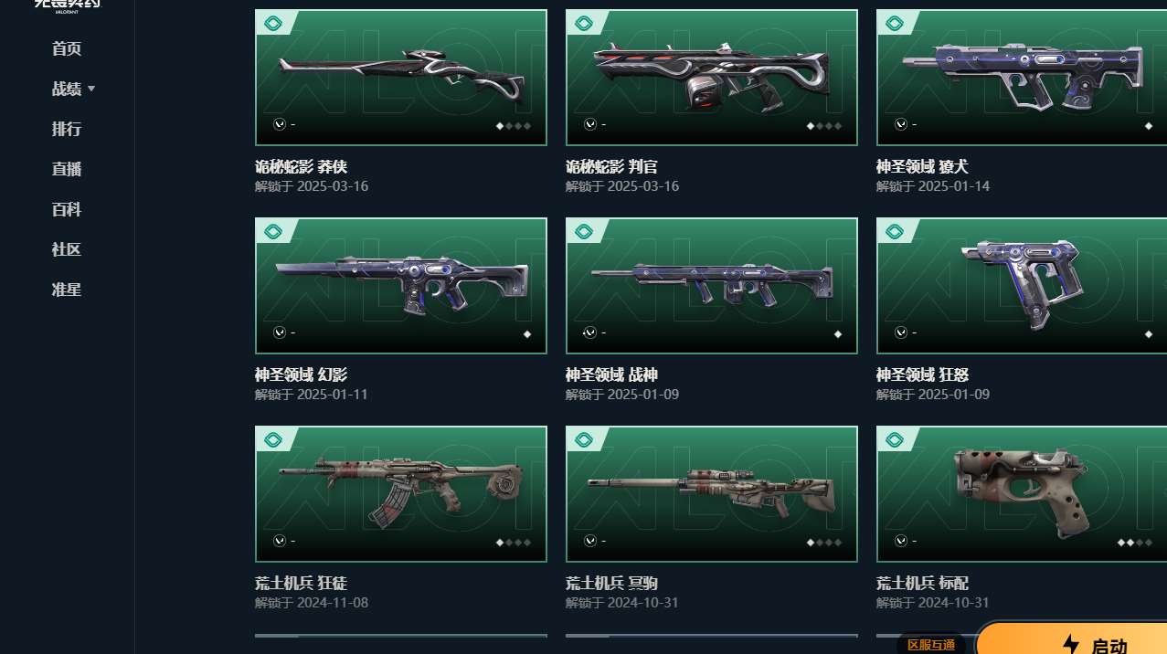Select the 神圣领域 狂怒 weapon skin image
The width and height of the screenshot is (1167, 654).
1022,286
